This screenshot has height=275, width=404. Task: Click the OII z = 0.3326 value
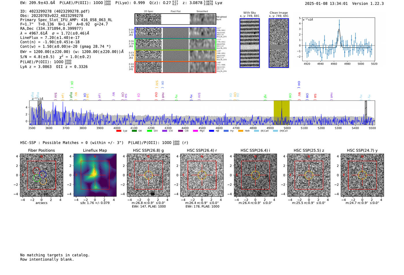72,67
